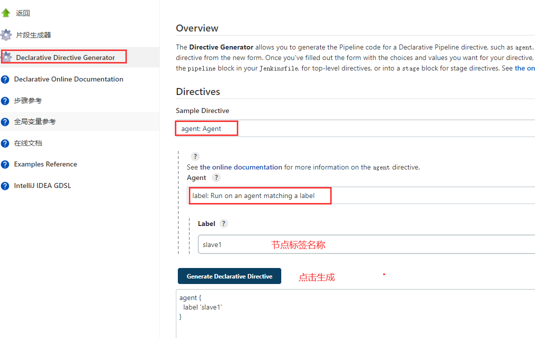Click the help icon beside 步骤参考

[5, 100]
